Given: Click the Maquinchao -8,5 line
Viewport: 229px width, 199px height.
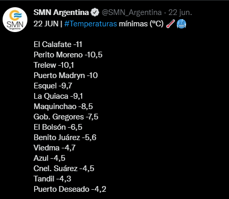Looking at the screenshot, I should [63, 106].
